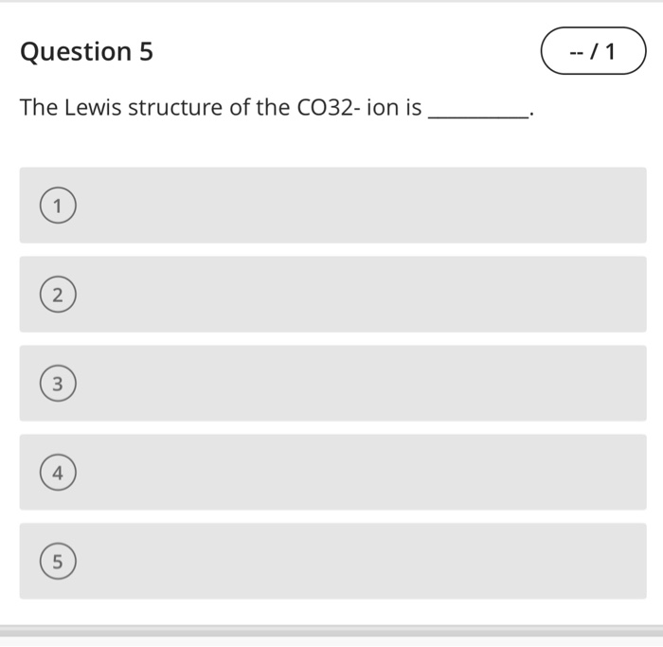This screenshot has width=663, height=647.
Task: Click the blank gray answer row for option 2
Action: coord(333,295)
